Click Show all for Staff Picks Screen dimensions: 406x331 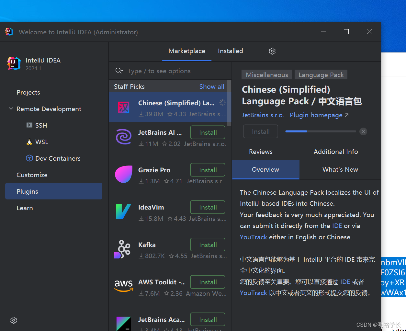coord(212,86)
